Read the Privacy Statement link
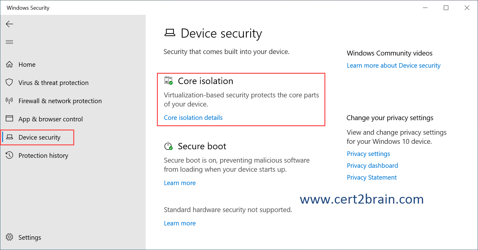This screenshot has width=478, height=250. coord(372,177)
